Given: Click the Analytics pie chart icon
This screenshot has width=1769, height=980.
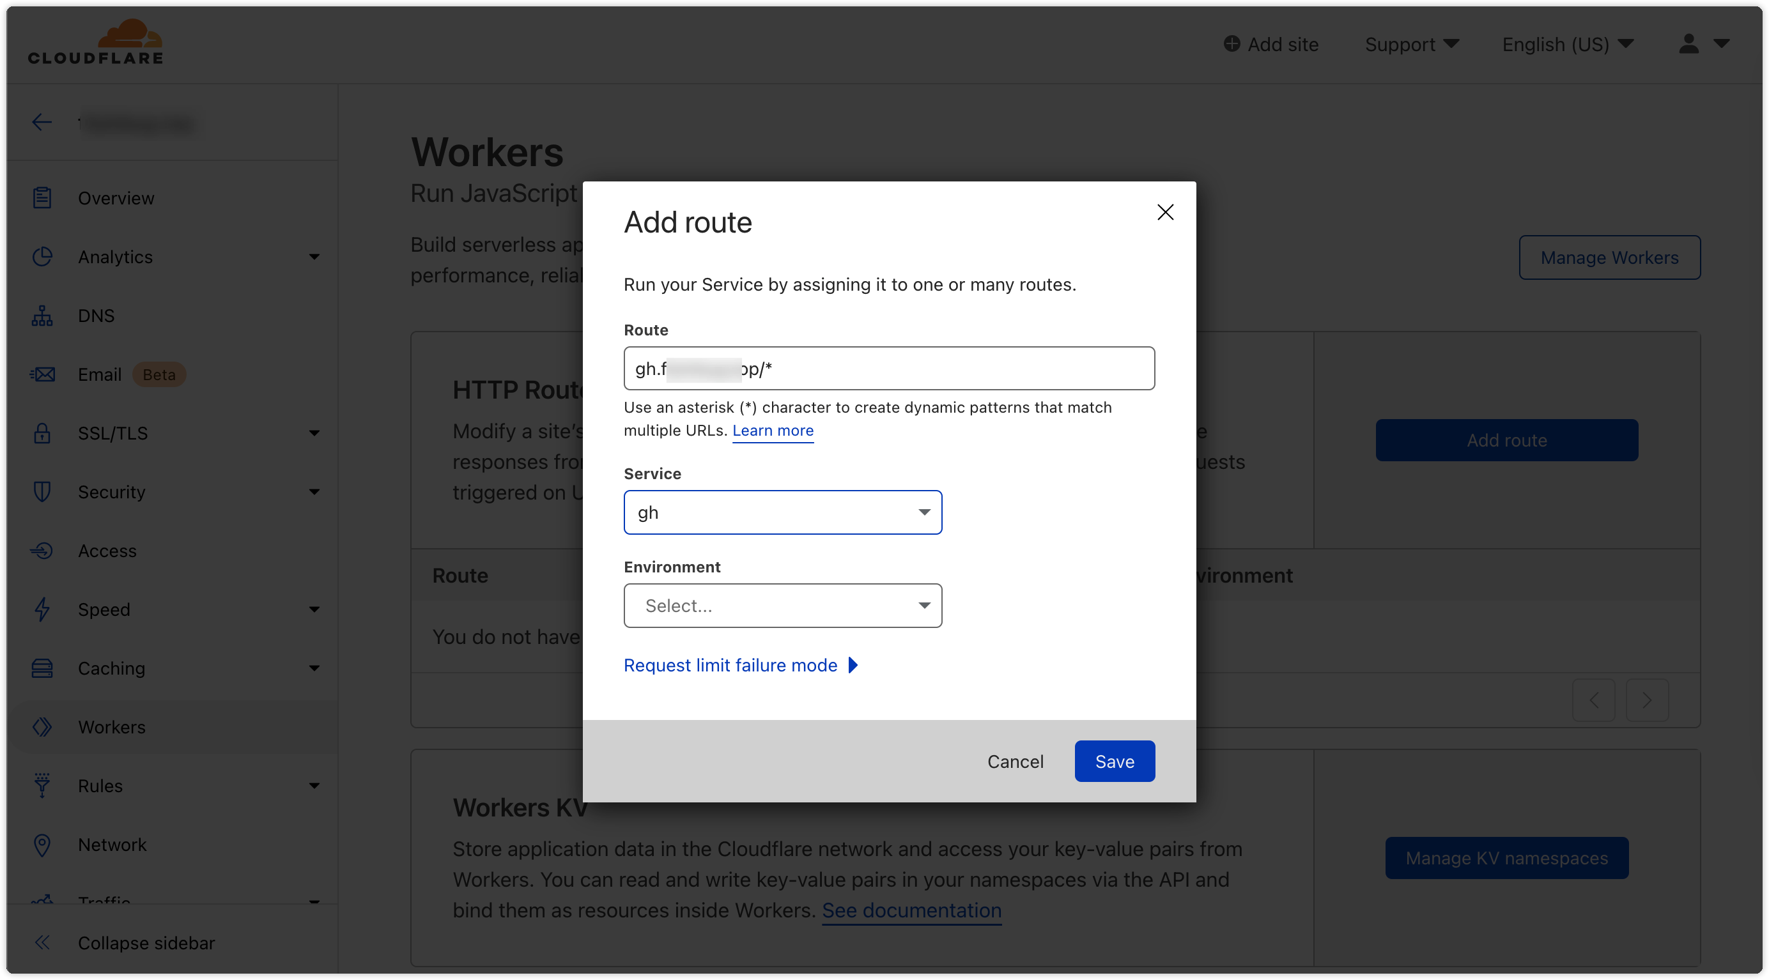Looking at the screenshot, I should 42,257.
